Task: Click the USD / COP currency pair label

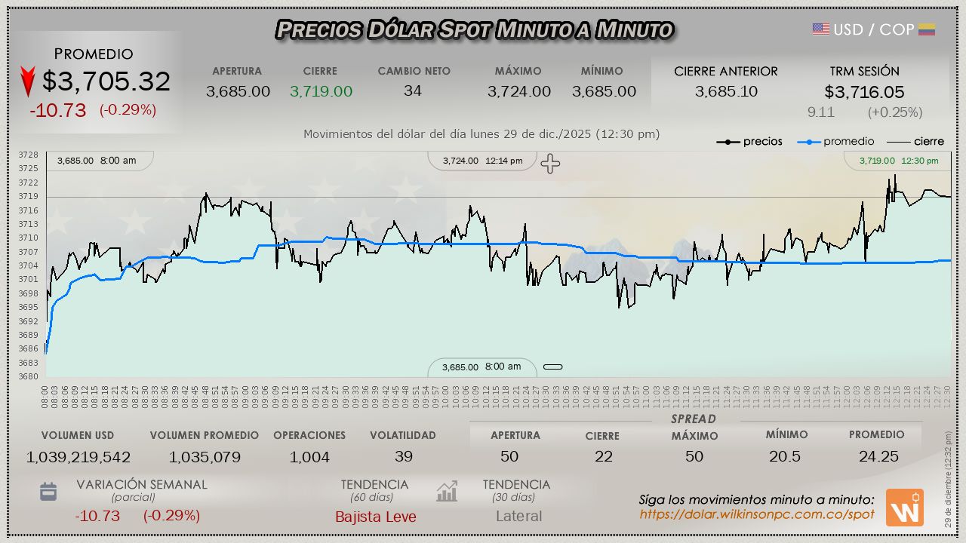Action: [x=873, y=29]
